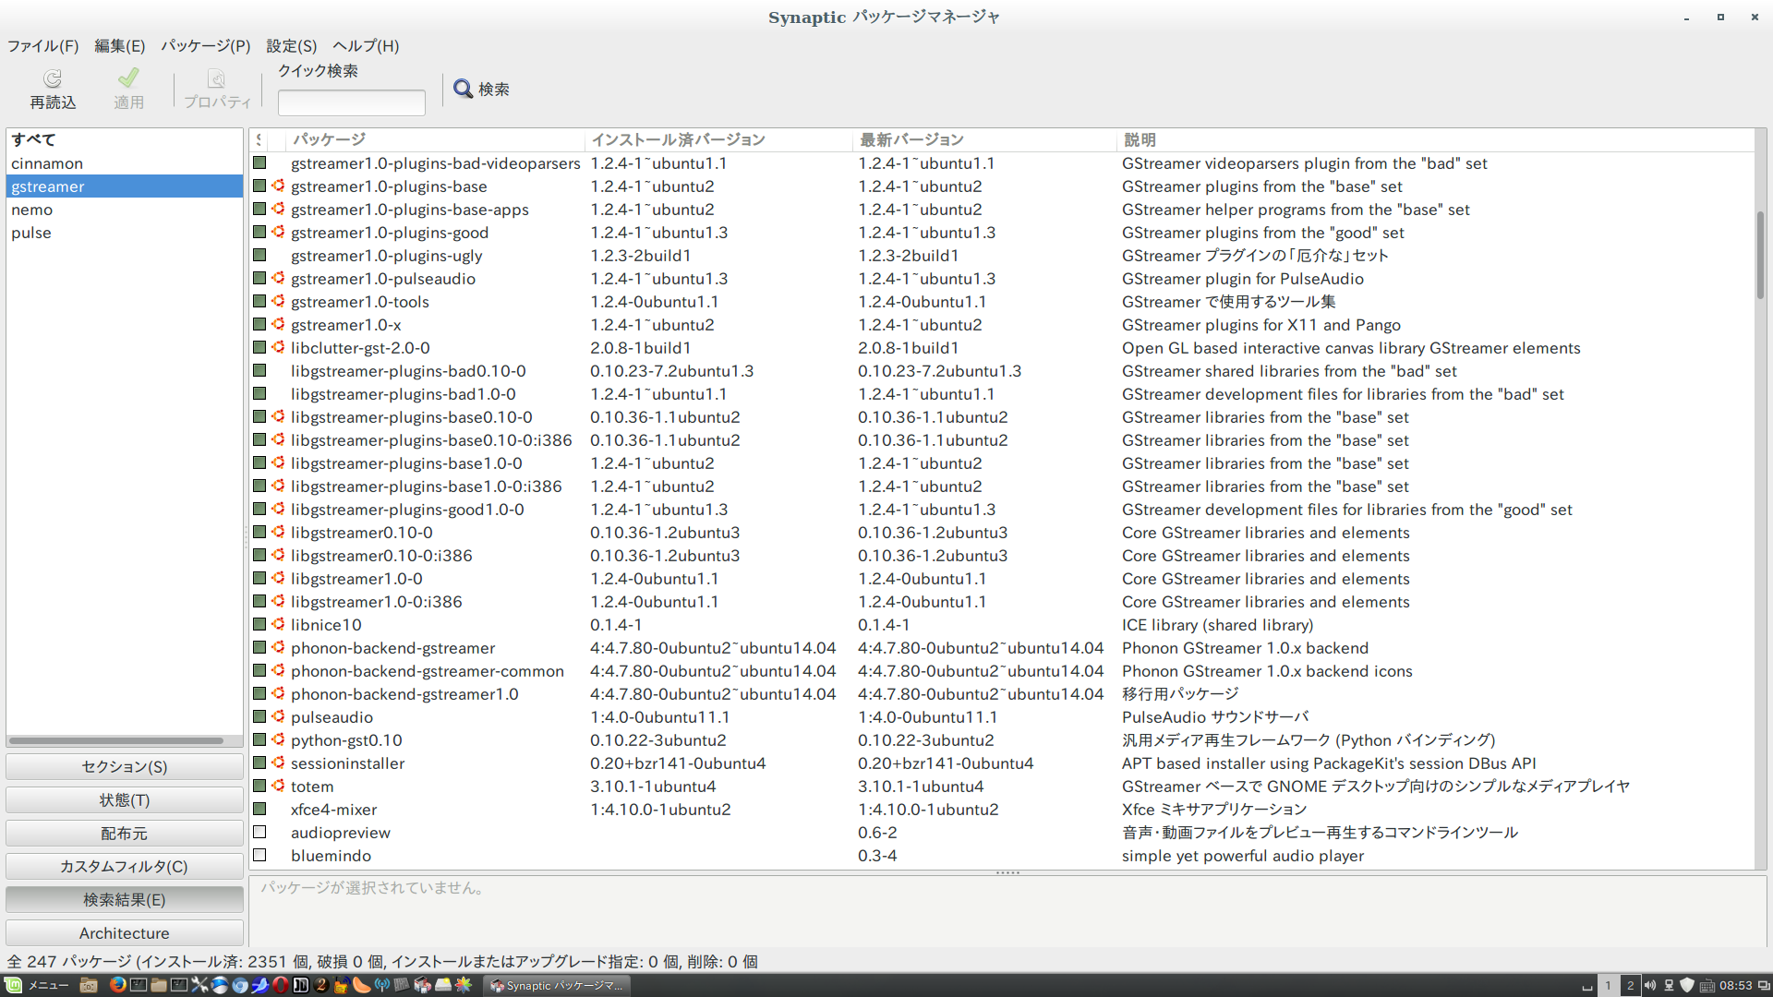
Task: Sort by the インストール済バージョン column
Action: pos(718,139)
